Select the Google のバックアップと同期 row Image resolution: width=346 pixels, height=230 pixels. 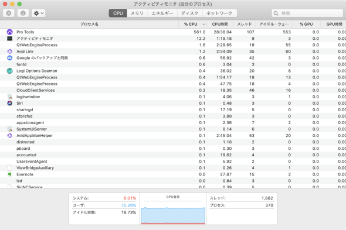(x=173, y=58)
